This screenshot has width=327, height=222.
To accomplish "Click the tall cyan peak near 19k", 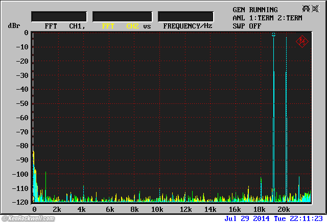I will (x=274, y=127).
